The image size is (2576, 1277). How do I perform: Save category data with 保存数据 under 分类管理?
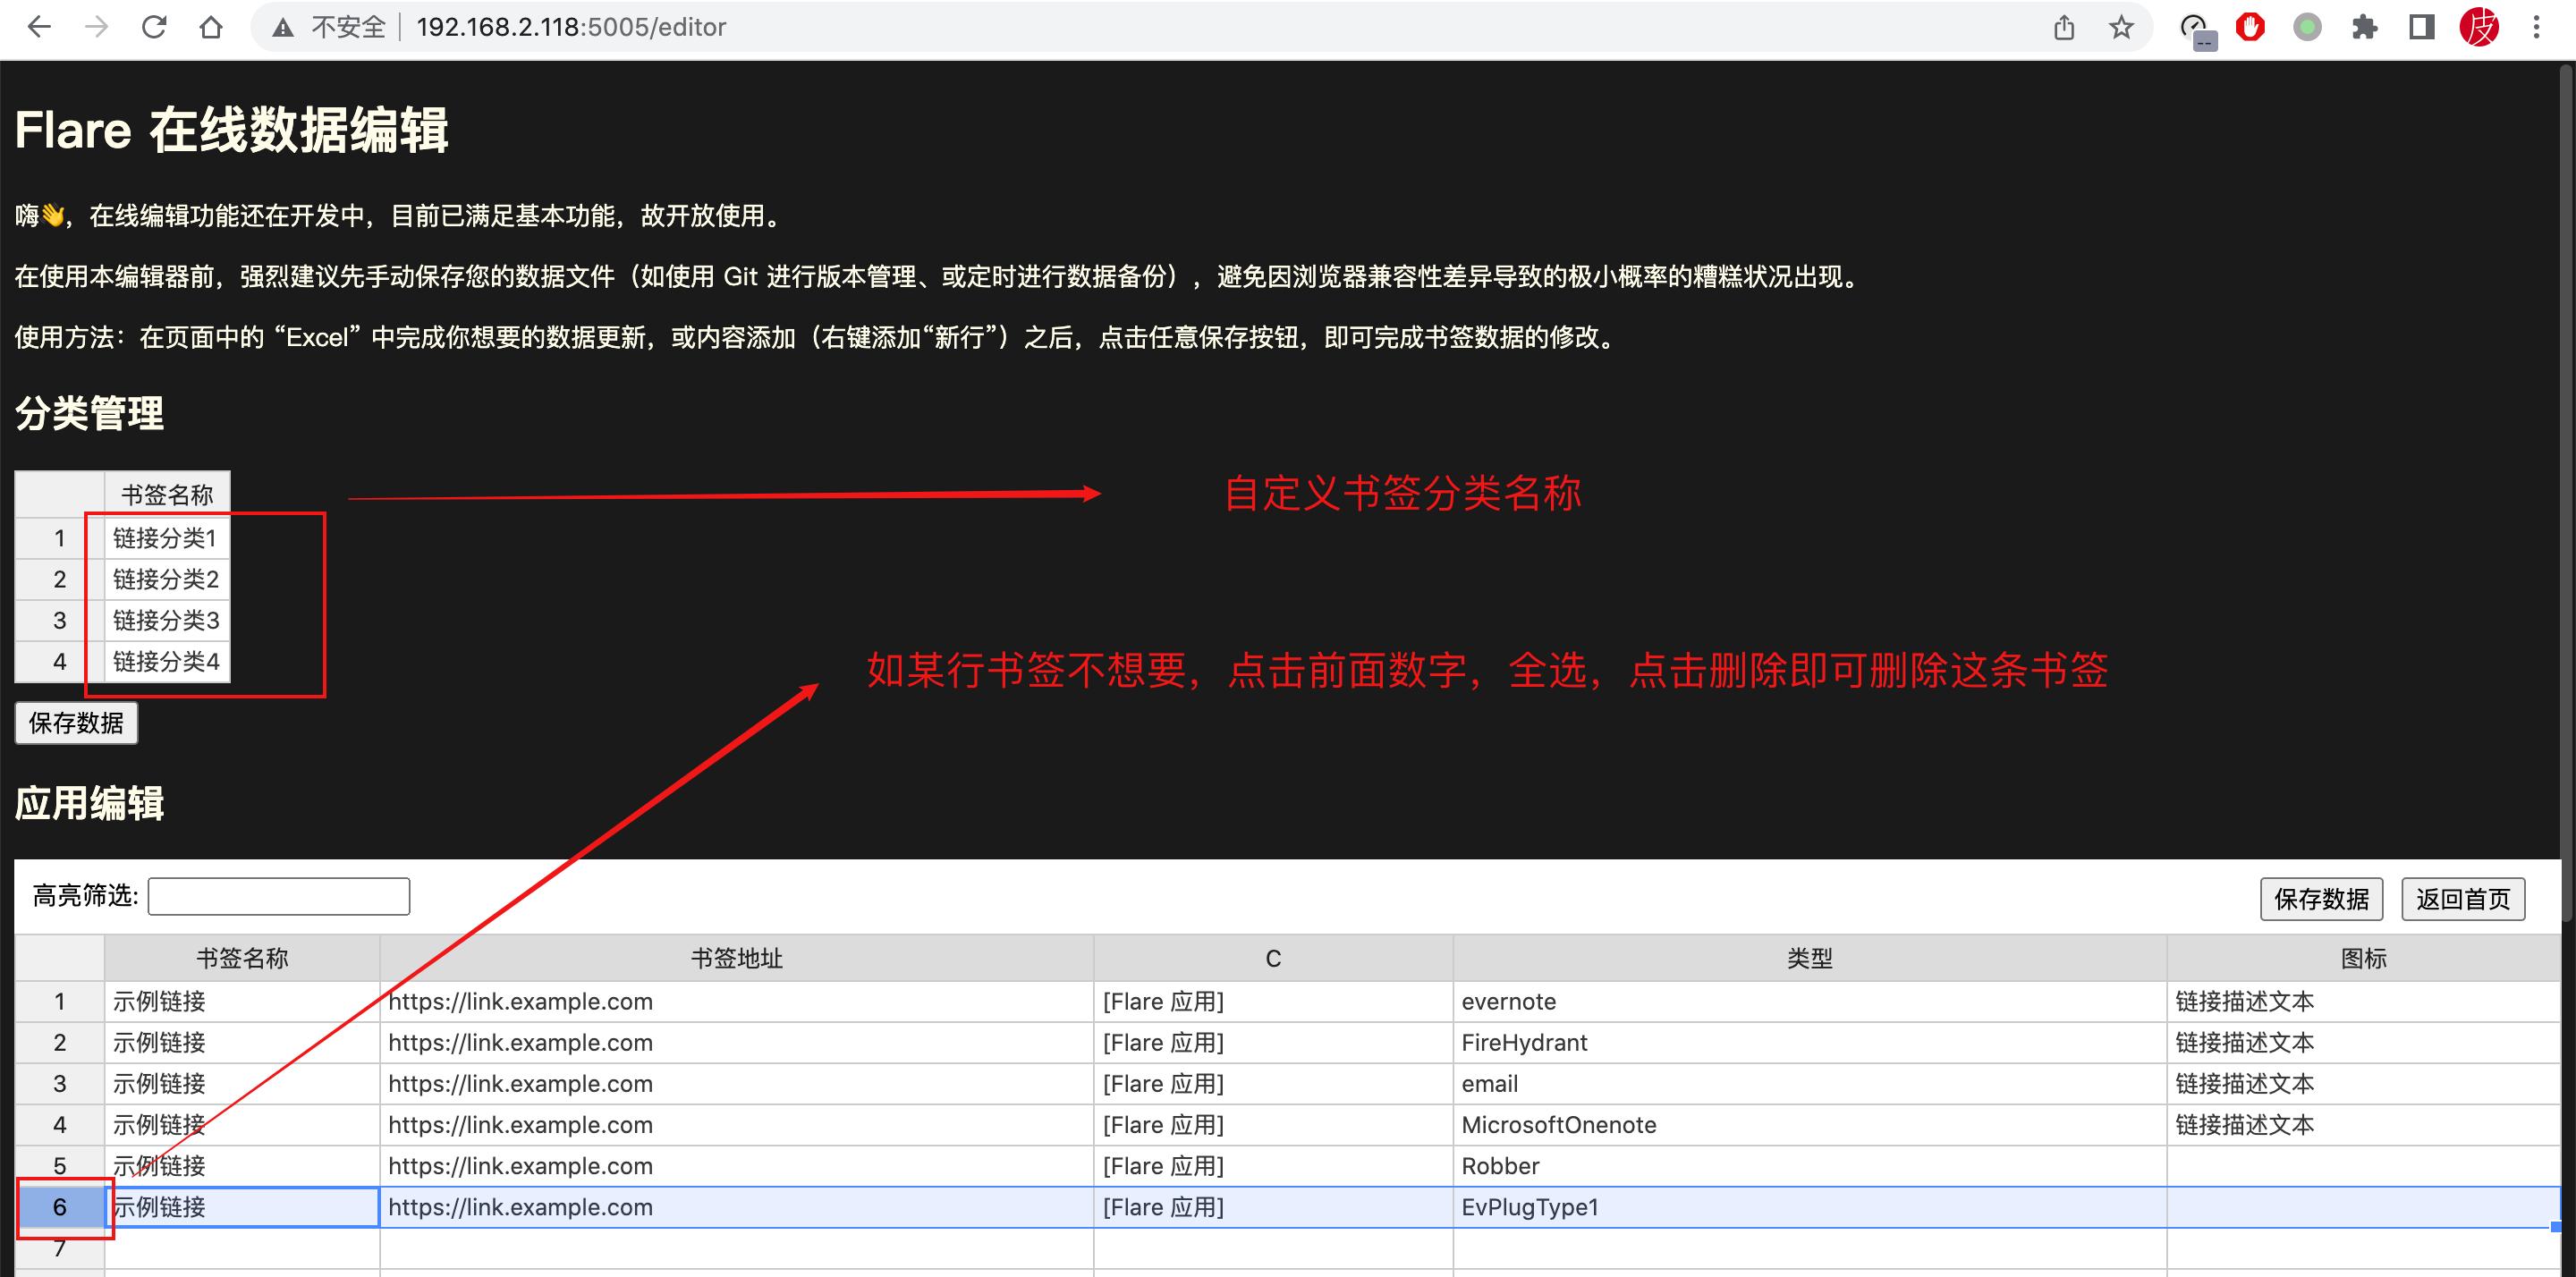click(x=76, y=723)
